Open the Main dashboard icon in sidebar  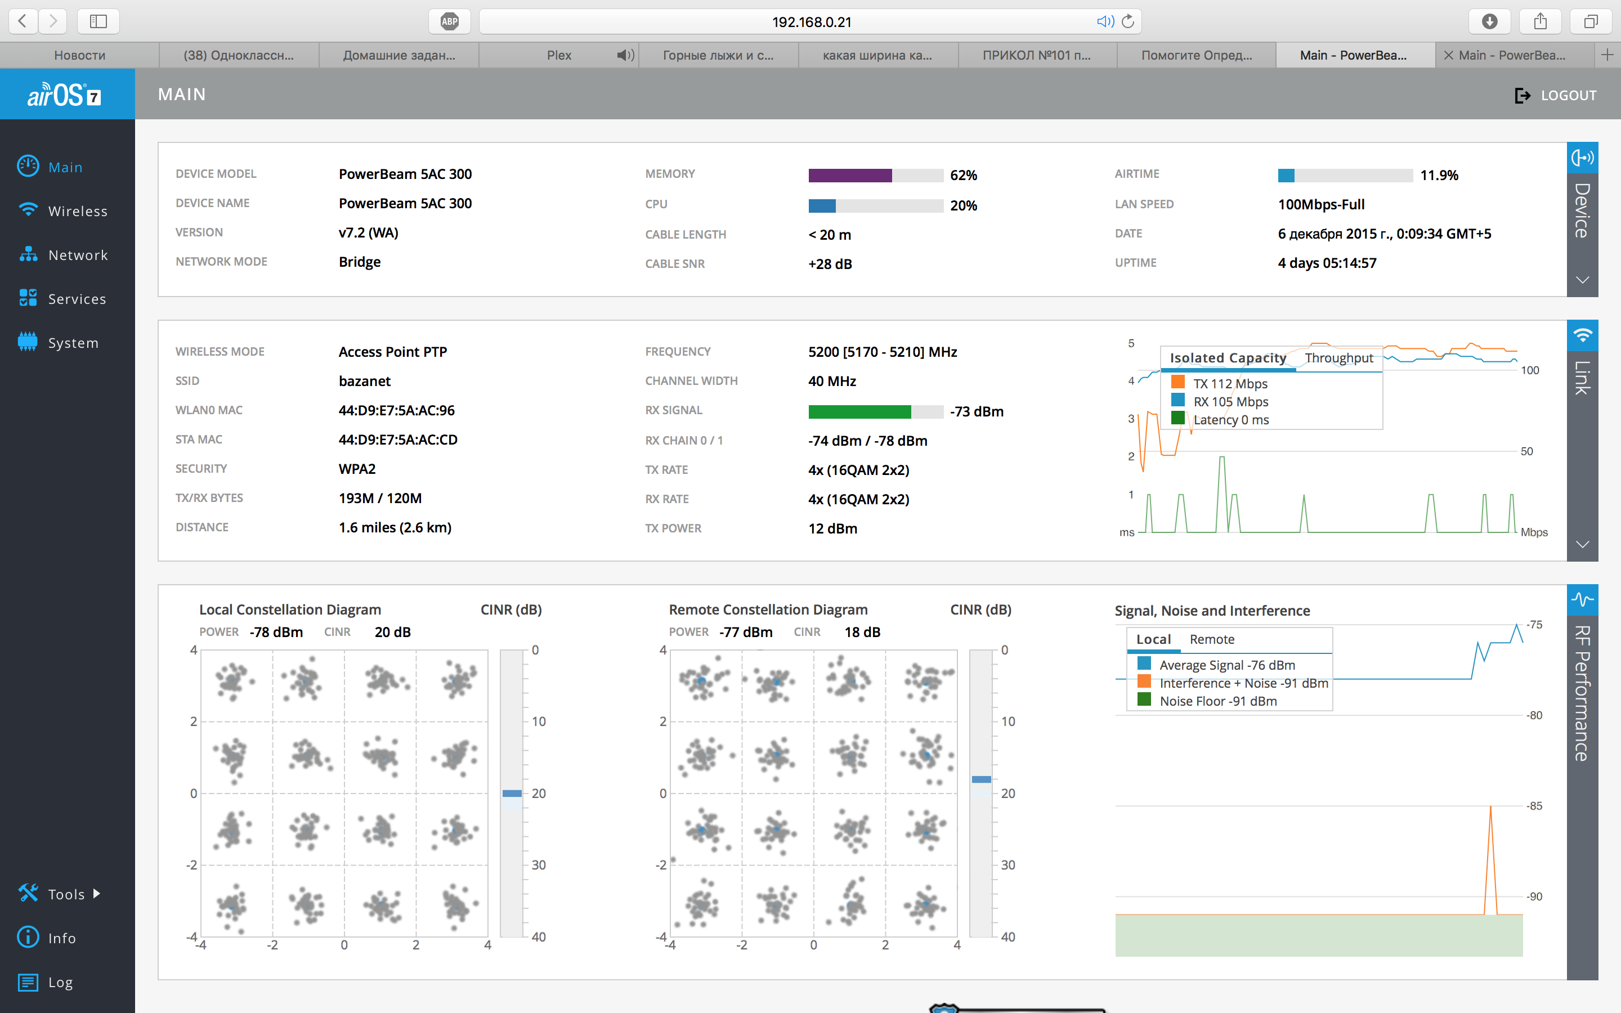(x=28, y=166)
